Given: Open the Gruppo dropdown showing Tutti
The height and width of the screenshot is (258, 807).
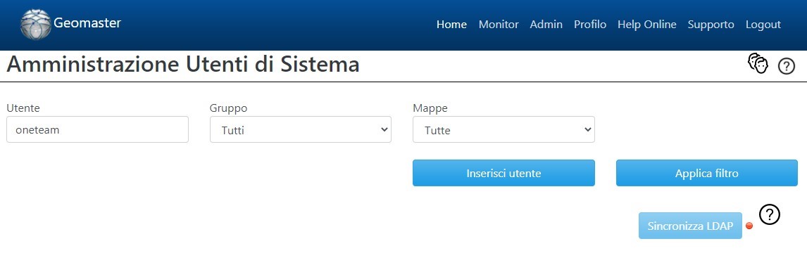Looking at the screenshot, I should pyautogui.click(x=301, y=129).
